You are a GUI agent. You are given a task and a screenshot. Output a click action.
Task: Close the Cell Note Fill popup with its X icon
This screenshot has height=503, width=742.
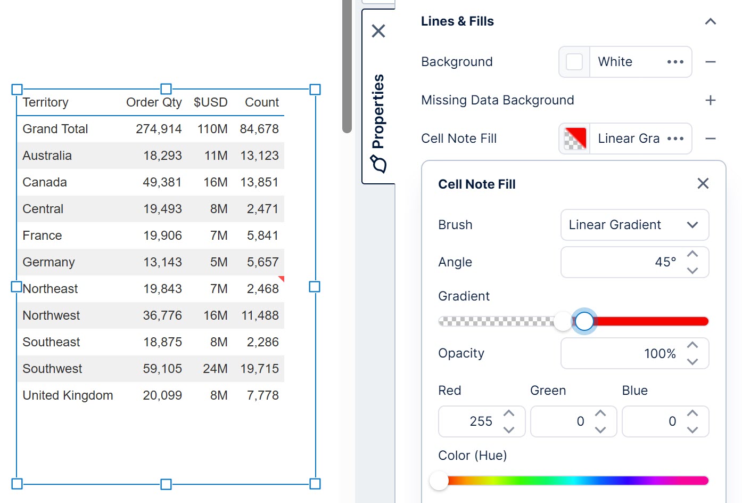click(703, 183)
